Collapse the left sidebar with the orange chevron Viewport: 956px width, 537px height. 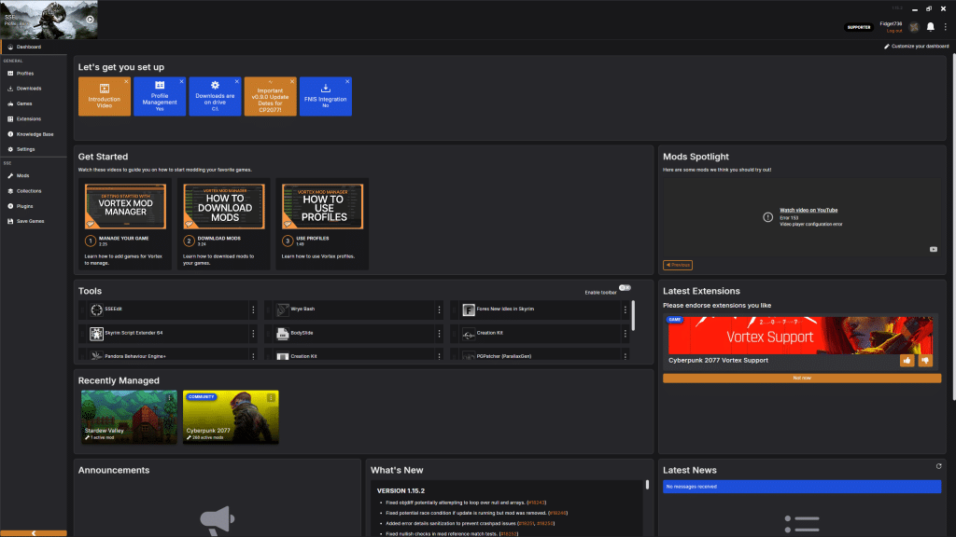(34, 533)
